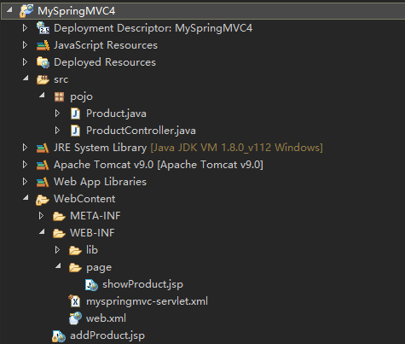Collapse the WEB-INF folder
Screen dimensions: 405x344
pyautogui.click(x=42, y=231)
